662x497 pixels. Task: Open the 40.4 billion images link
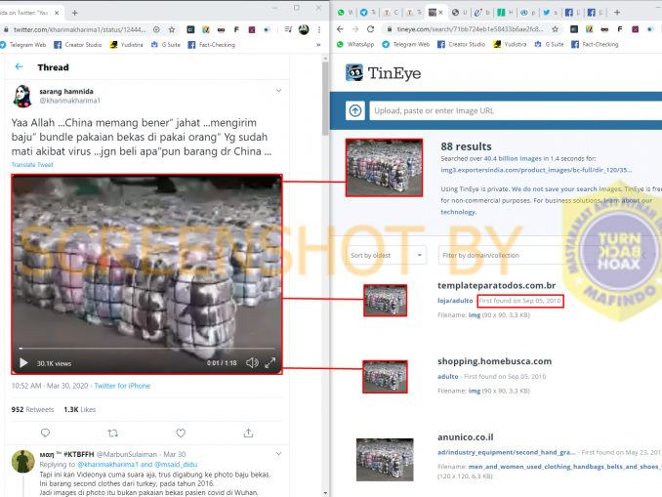pos(513,159)
